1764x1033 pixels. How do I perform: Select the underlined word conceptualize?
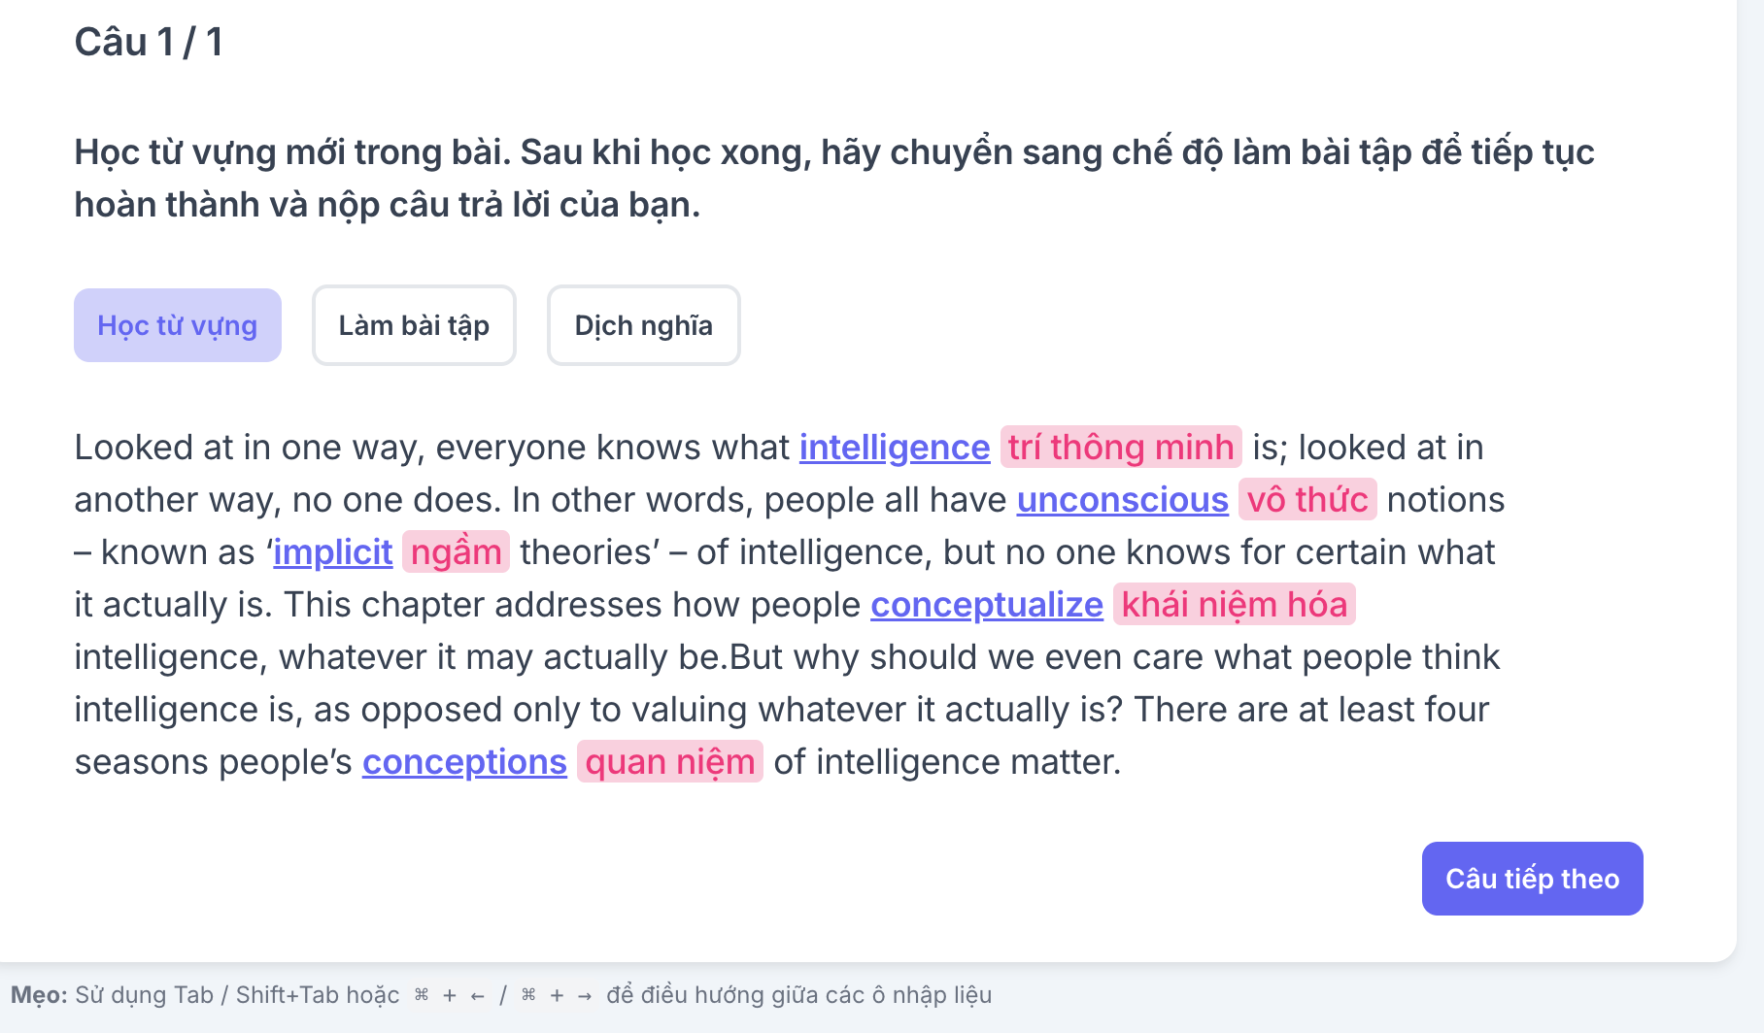[986, 605]
